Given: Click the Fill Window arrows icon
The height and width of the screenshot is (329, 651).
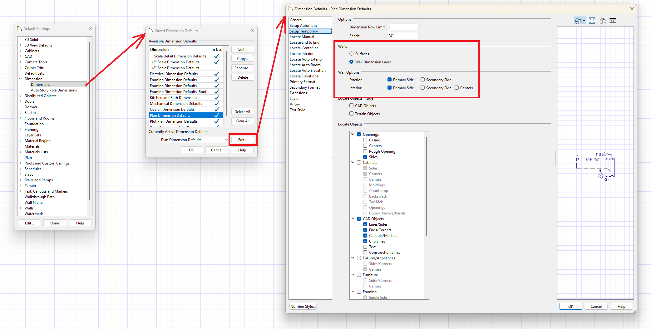Looking at the screenshot, I should point(592,21).
